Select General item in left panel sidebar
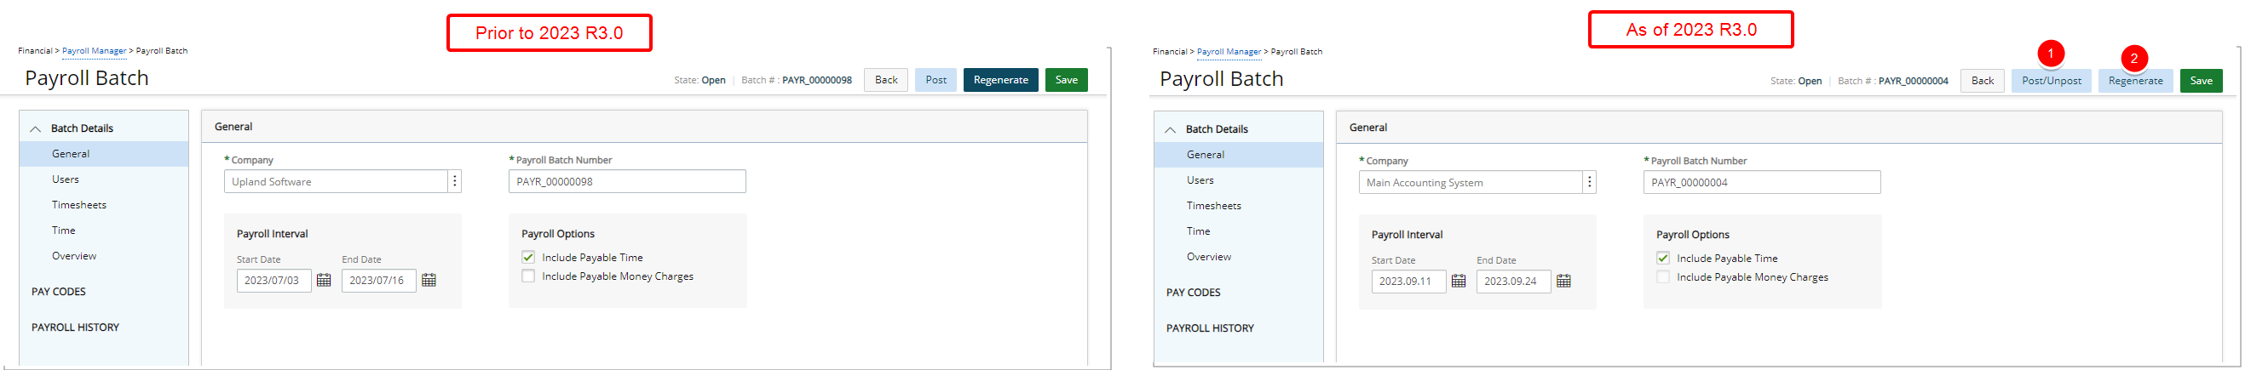Screen dimensions: 2251x370 (x=104, y=154)
